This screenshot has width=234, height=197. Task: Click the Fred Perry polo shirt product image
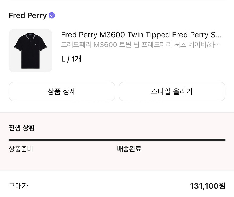(x=30, y=50)
